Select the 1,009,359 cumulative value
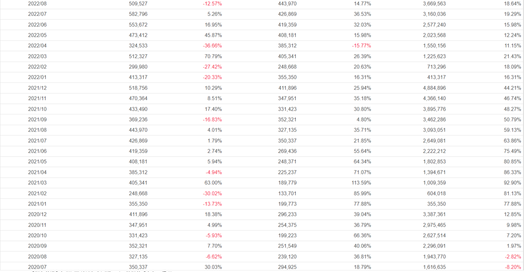 click(x=431, y=183)
